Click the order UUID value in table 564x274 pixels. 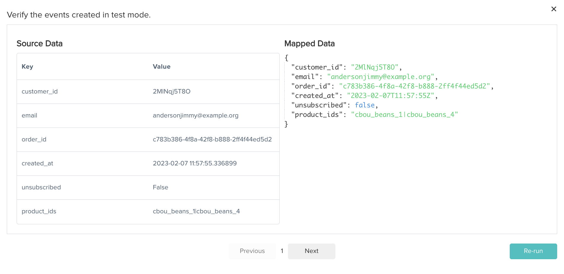tap(212, 139)
